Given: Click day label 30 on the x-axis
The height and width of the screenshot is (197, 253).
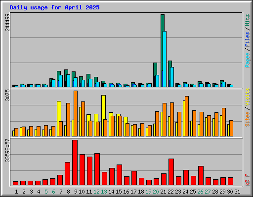Looking at the screenshot, I should pyautogui.click(x=230, y=192).
